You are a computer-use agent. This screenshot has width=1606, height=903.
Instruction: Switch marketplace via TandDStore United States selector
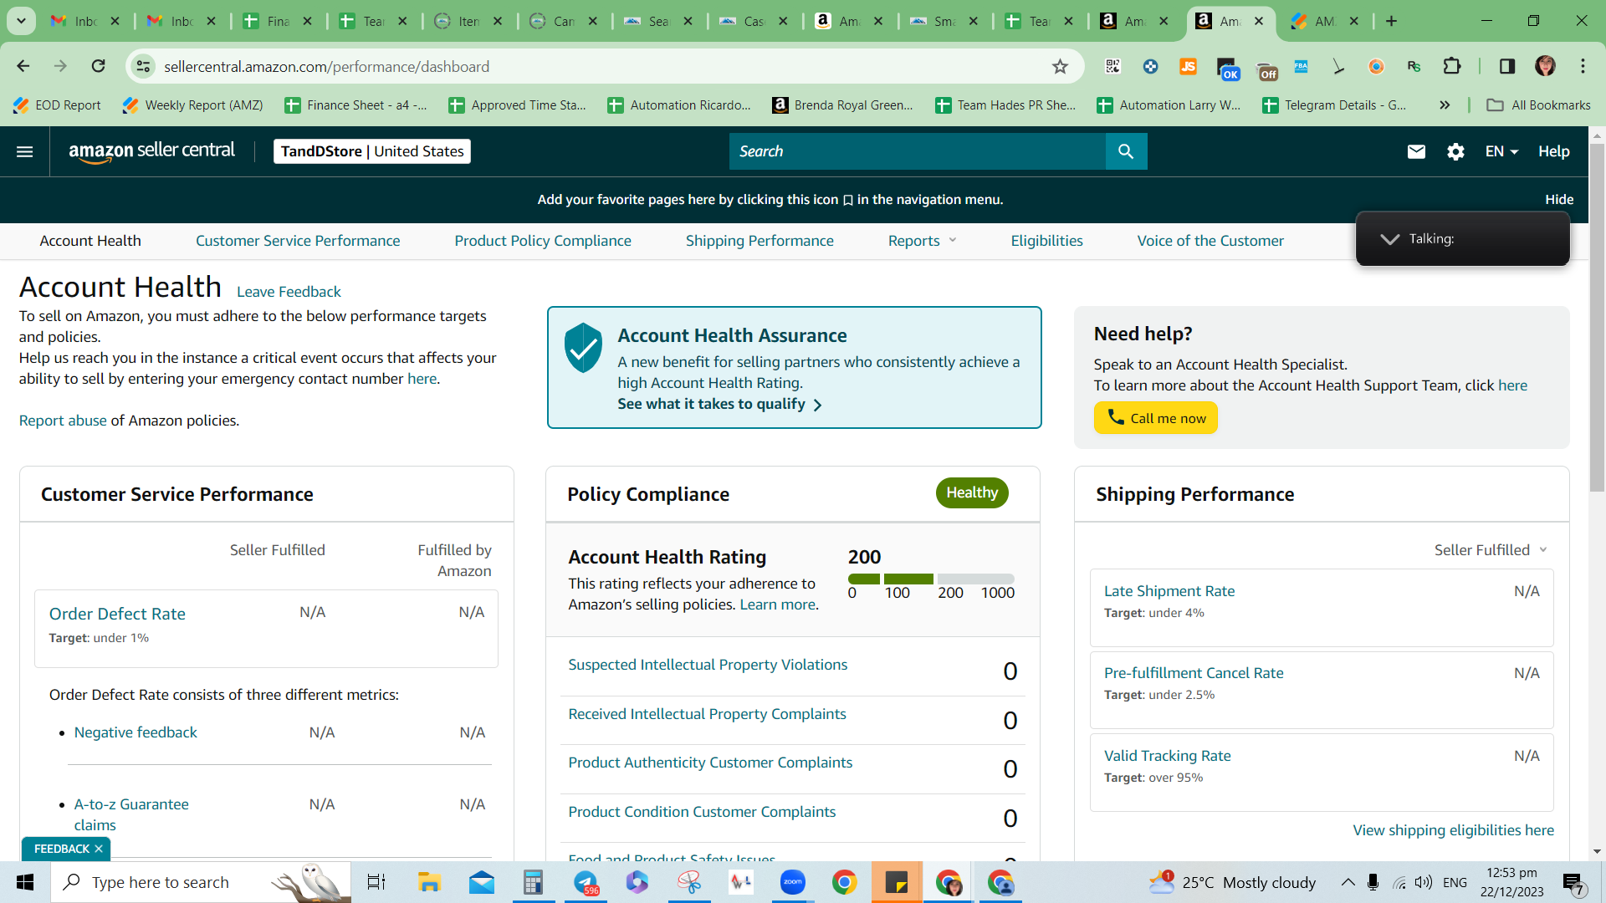372,151
